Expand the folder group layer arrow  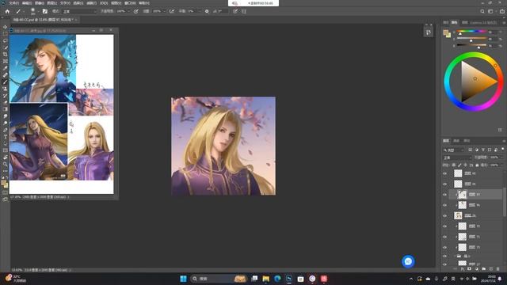tap(455, 256)
